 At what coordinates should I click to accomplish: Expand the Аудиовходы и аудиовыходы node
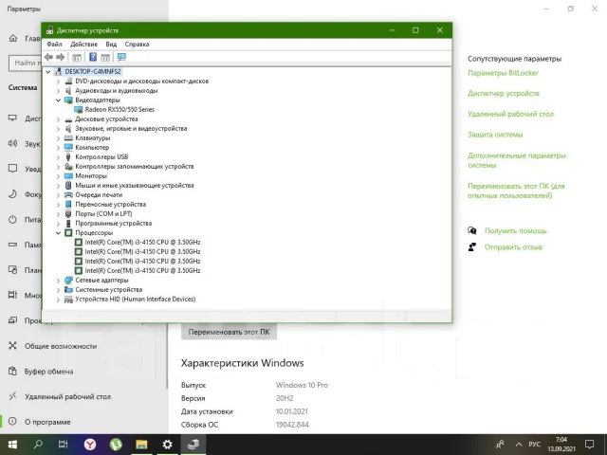(x=58, y=91)
